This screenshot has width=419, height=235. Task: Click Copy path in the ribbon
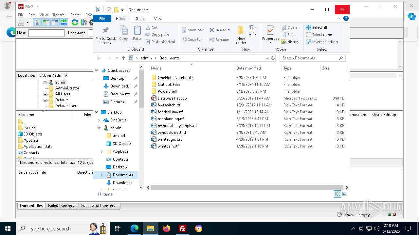(157, 35)
